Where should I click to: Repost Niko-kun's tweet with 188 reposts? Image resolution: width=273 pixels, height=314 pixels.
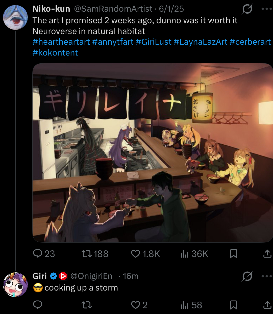tap(87, 253)
